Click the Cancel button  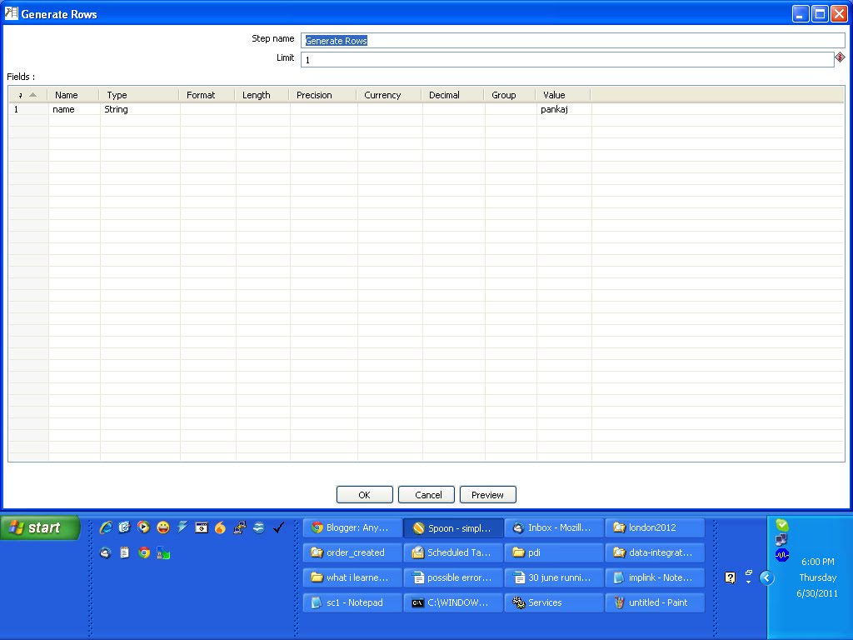(426, 494)
